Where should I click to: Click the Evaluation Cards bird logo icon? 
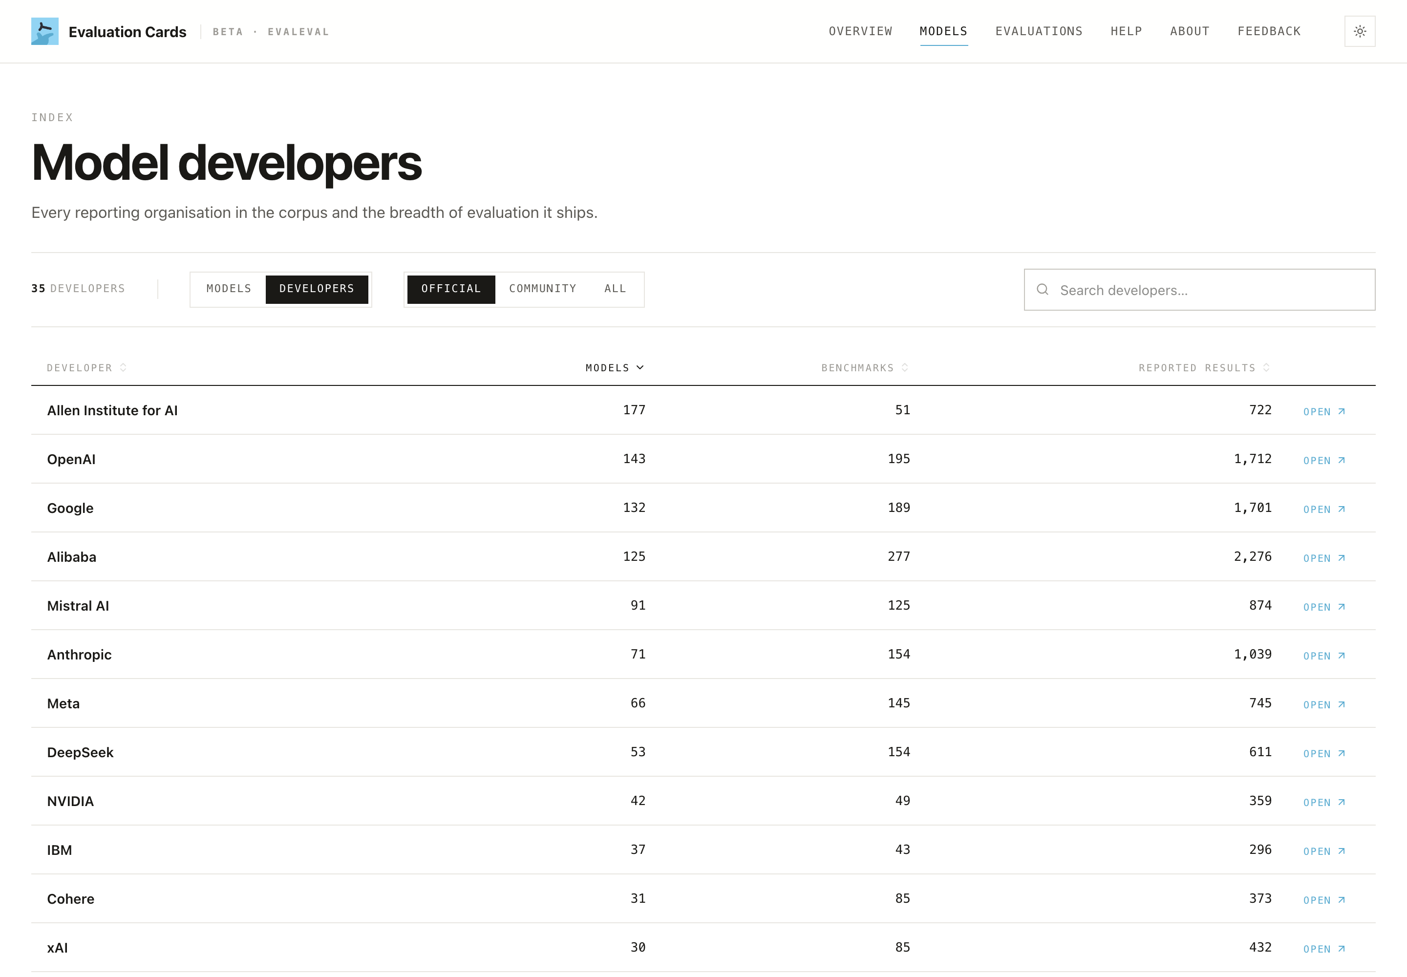click(x=44, y=31)
